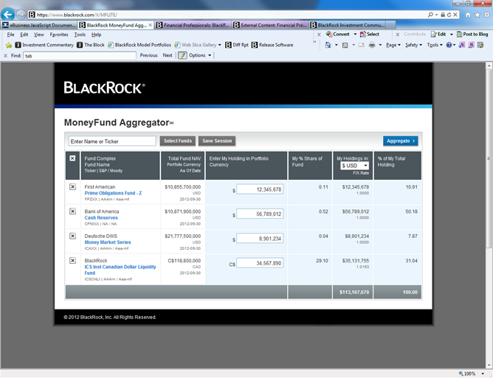
Task: Open the Help menu
Action: tap(96, 35)
